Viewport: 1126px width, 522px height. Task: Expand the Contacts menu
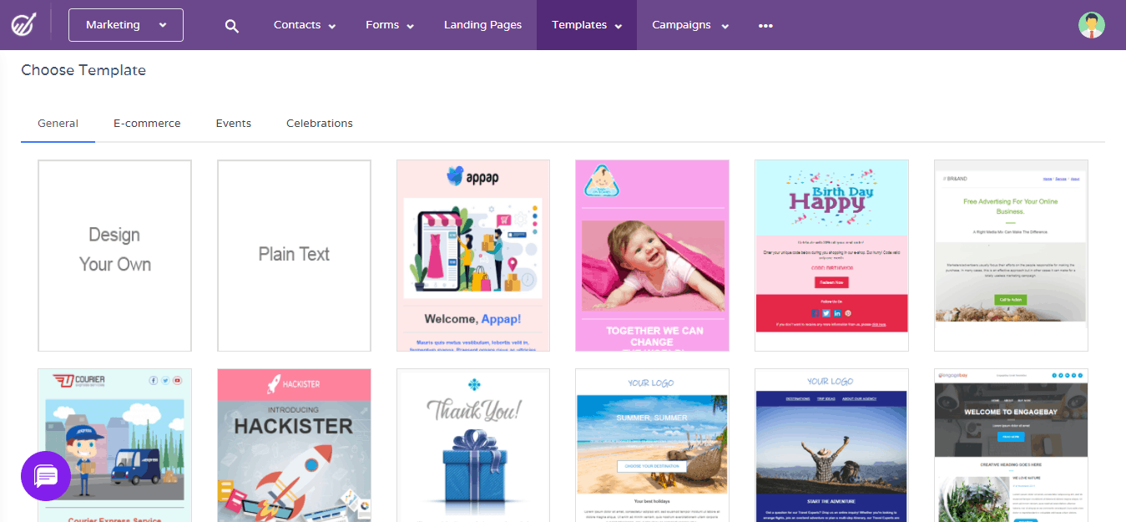click(x=305, y=25)
